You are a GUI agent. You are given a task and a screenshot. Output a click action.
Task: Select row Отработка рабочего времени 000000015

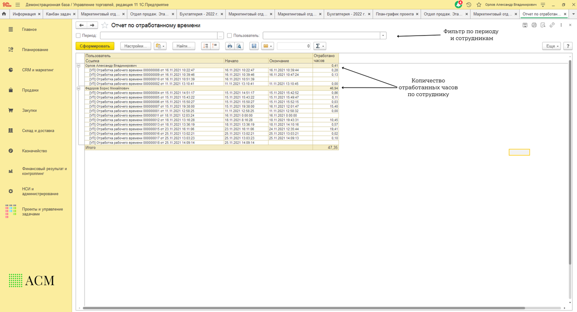point(212,129)
